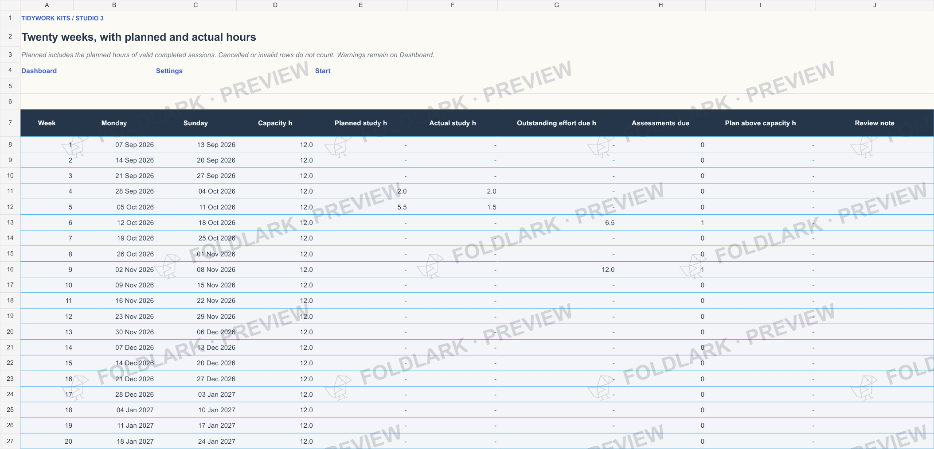The width and height of the screenshot is (934, 449).
Task: Select the '08 Nov 2026' Sunday cell
Action: point(195,270)
